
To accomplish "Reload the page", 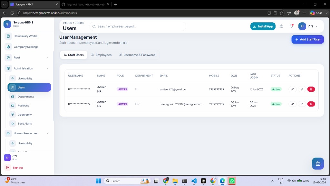I will click(x=12, y=13).
